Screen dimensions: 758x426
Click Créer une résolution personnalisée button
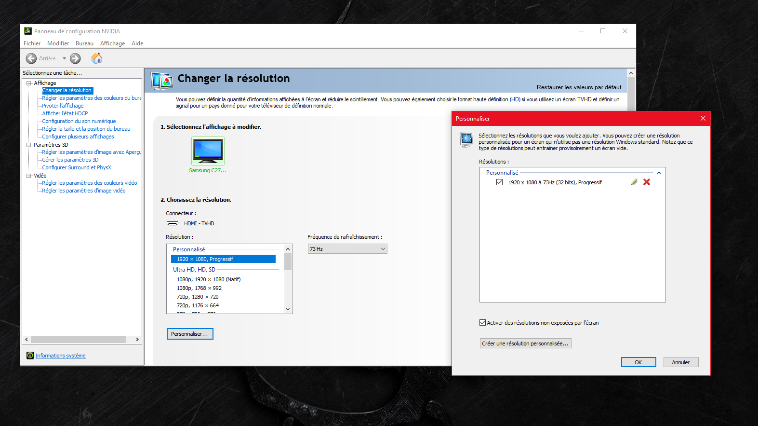pyautogui.click(x=525, y=344)
